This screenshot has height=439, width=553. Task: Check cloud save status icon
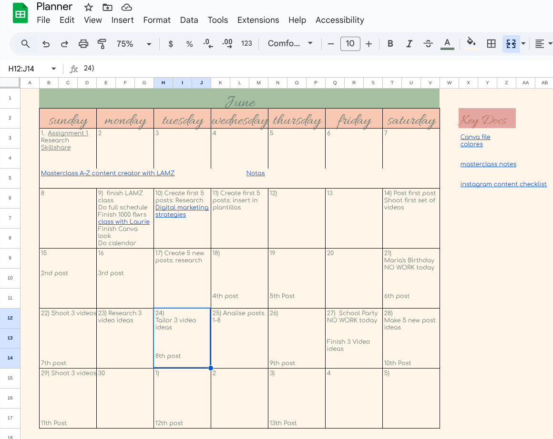point(127,7)
